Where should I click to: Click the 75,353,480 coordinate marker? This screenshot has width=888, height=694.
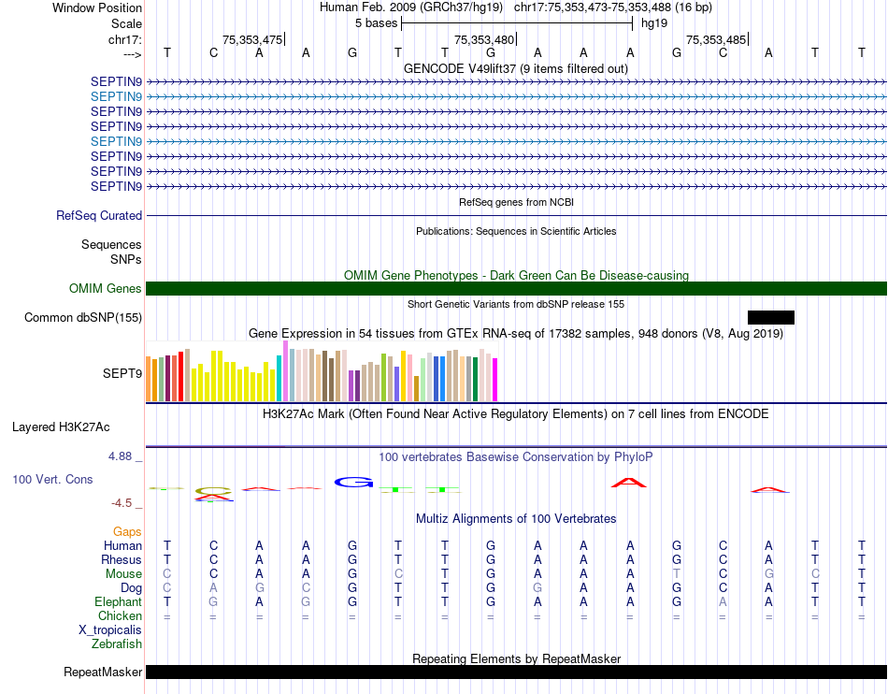[484, 39]
